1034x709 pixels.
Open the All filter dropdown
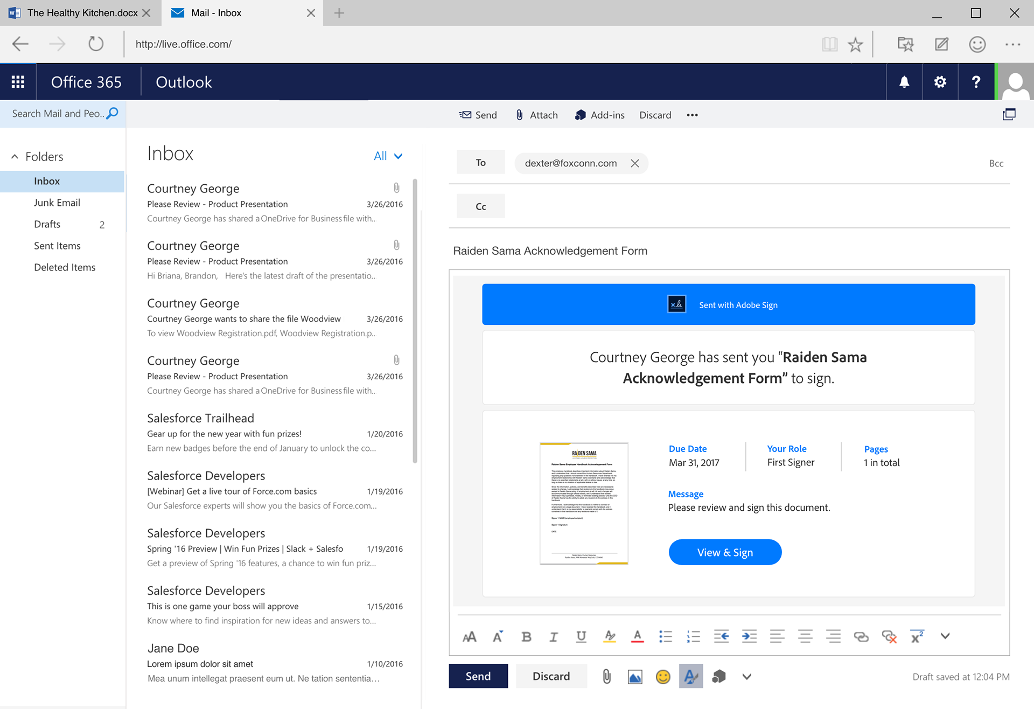point(388,156)
